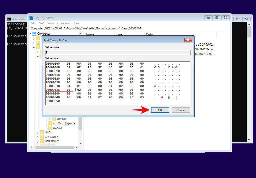
Task: Click the Builtin folder icon
Action: (54, 119)
